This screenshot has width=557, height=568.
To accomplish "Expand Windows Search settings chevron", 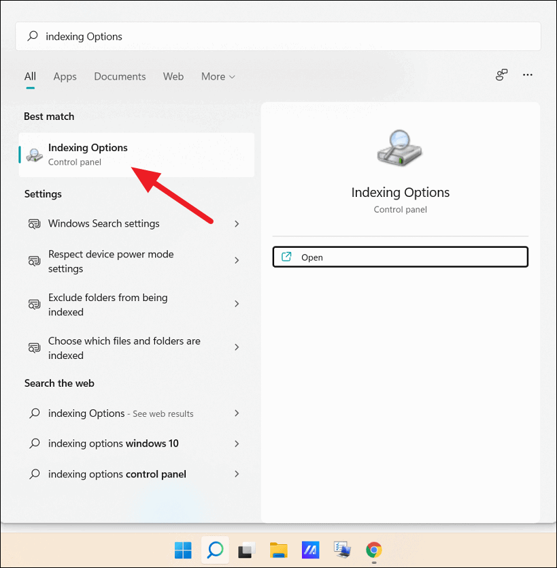I will (237, 224).
